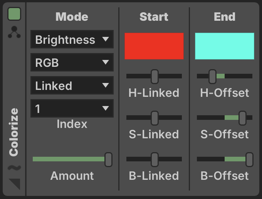Image resolution: width=262 pixels, height=199 pixels.
Task: Open the Index dropdown showing 1
Action: click(x=72, y=108)
